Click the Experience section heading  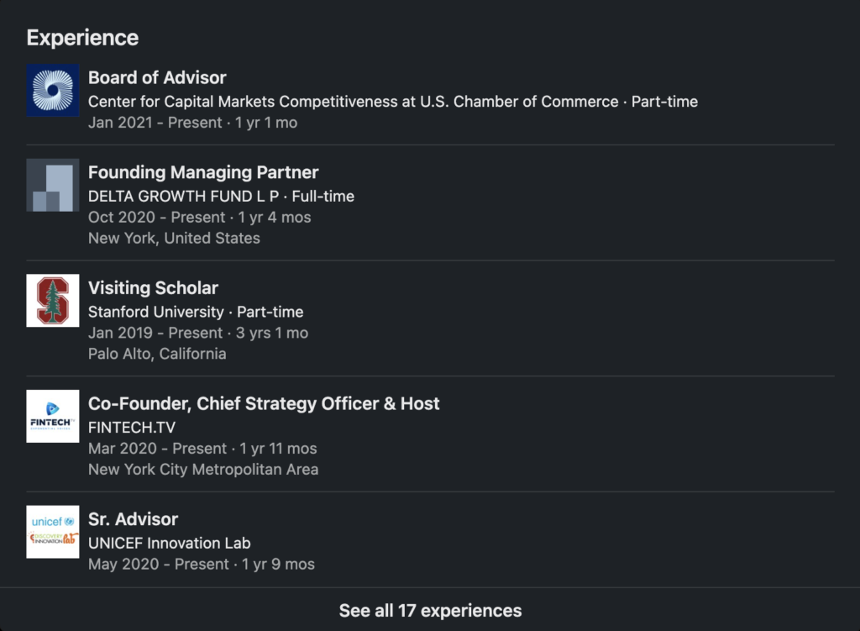click(82, 38)
